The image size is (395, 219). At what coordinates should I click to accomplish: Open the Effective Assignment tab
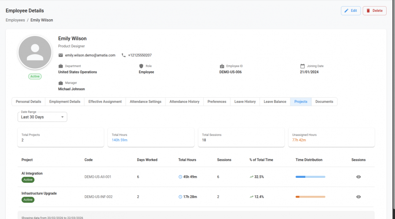point(105,102)
